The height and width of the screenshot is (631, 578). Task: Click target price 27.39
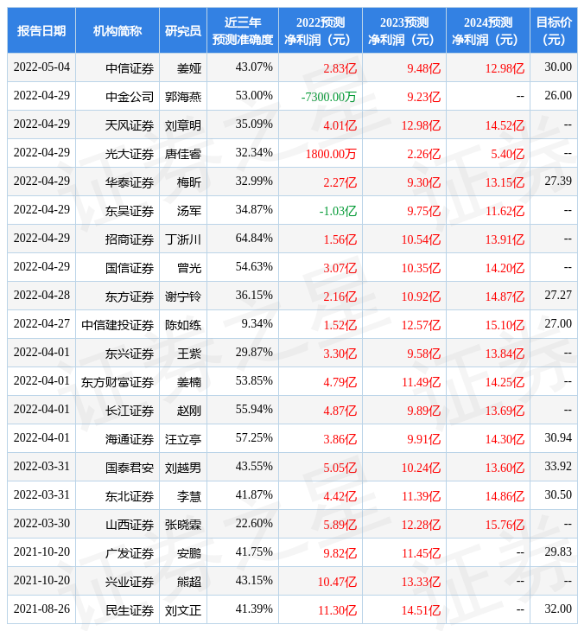pos(558,181)
